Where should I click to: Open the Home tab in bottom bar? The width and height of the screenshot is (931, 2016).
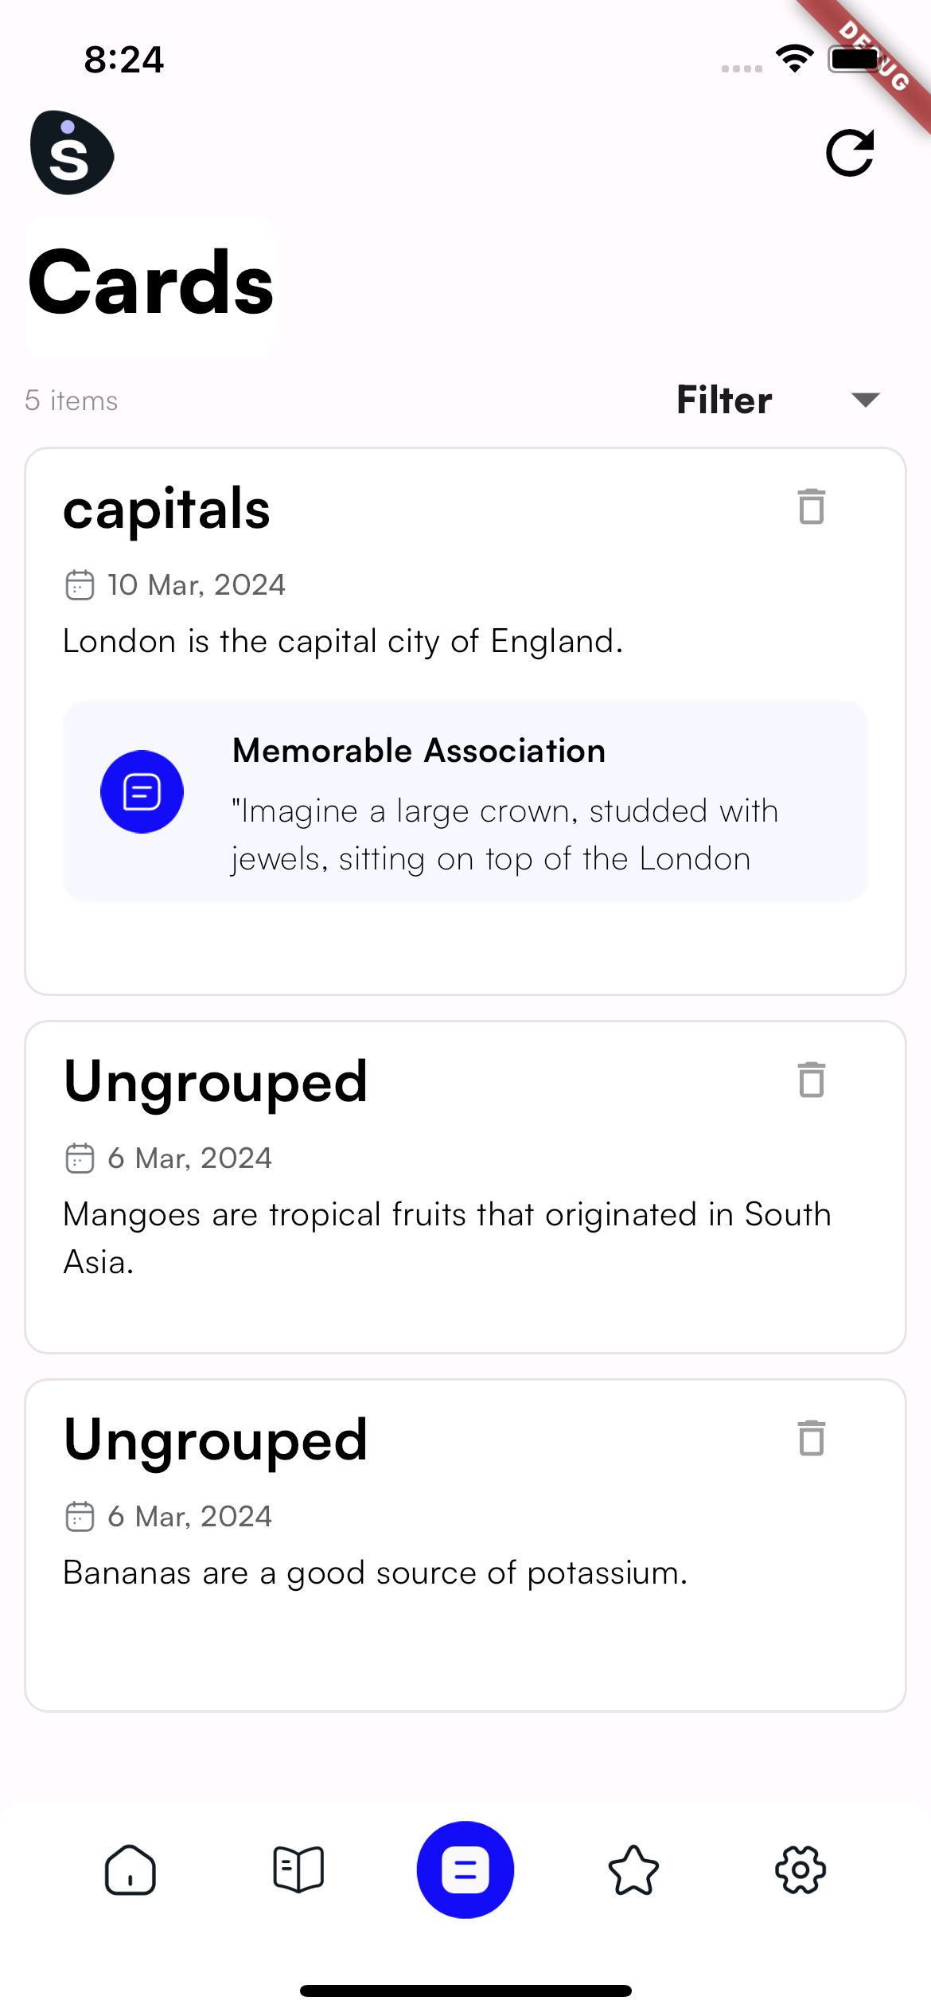coord(130,1869)
